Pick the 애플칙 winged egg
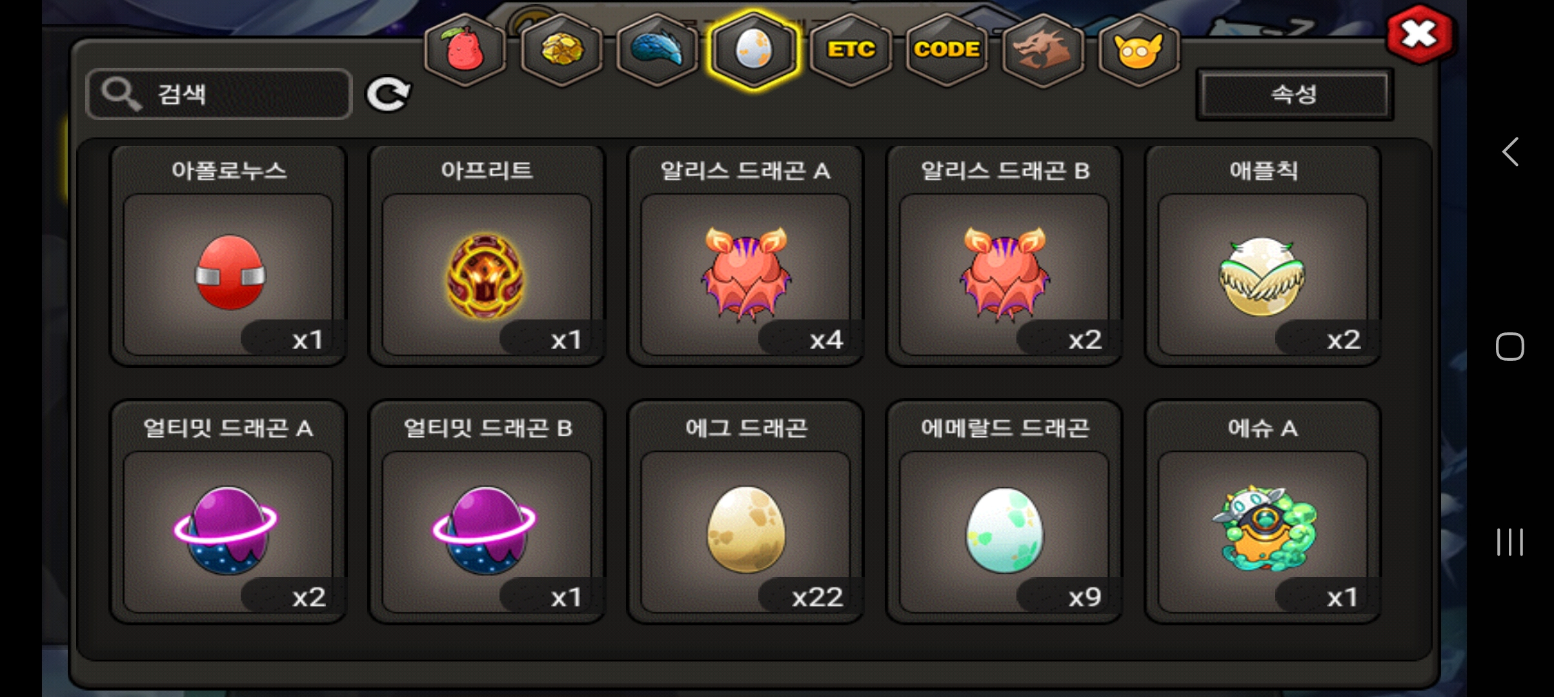The image size is (1554, 697). (1263, 256)
